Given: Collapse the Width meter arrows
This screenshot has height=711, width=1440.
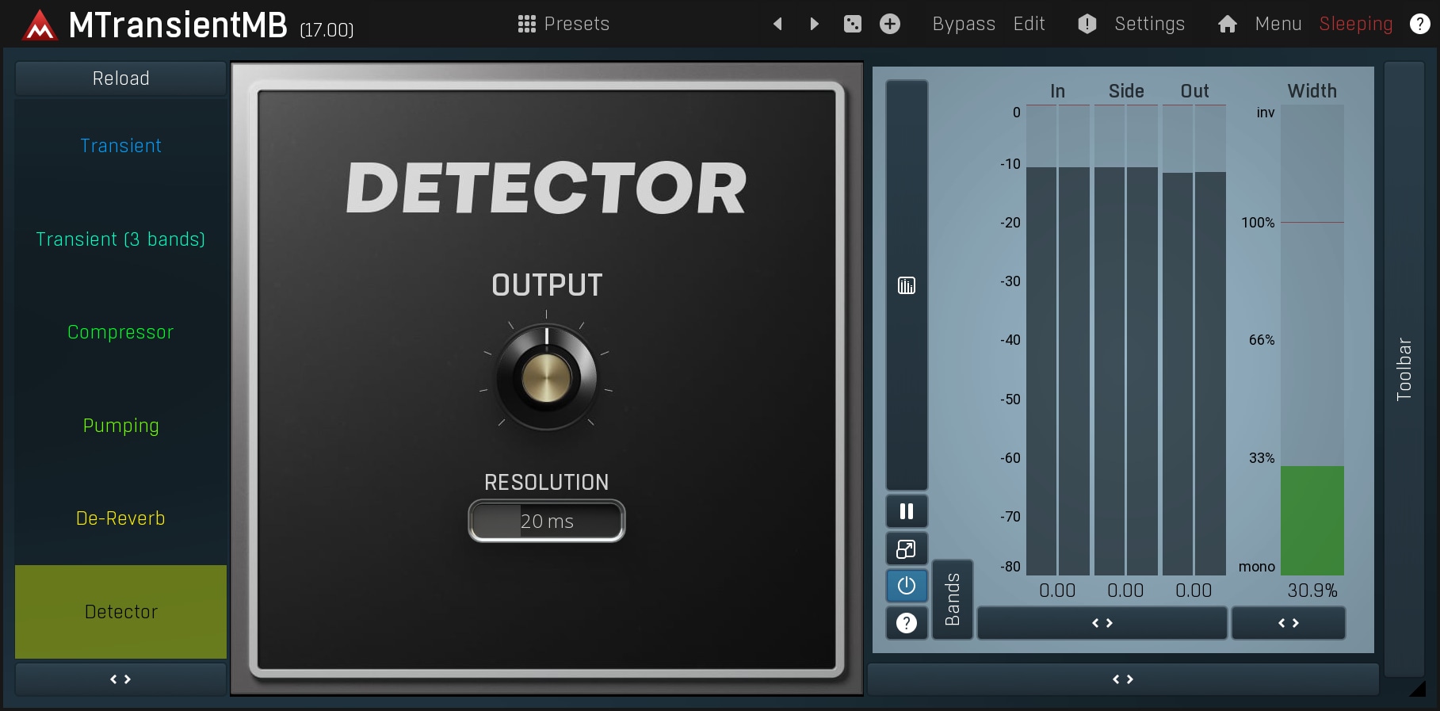Looking at the screenshot, I should (1288, 623).
